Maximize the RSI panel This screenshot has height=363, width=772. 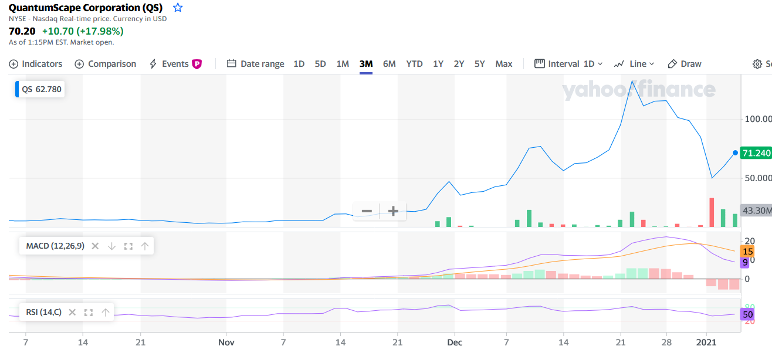point(89,312)
